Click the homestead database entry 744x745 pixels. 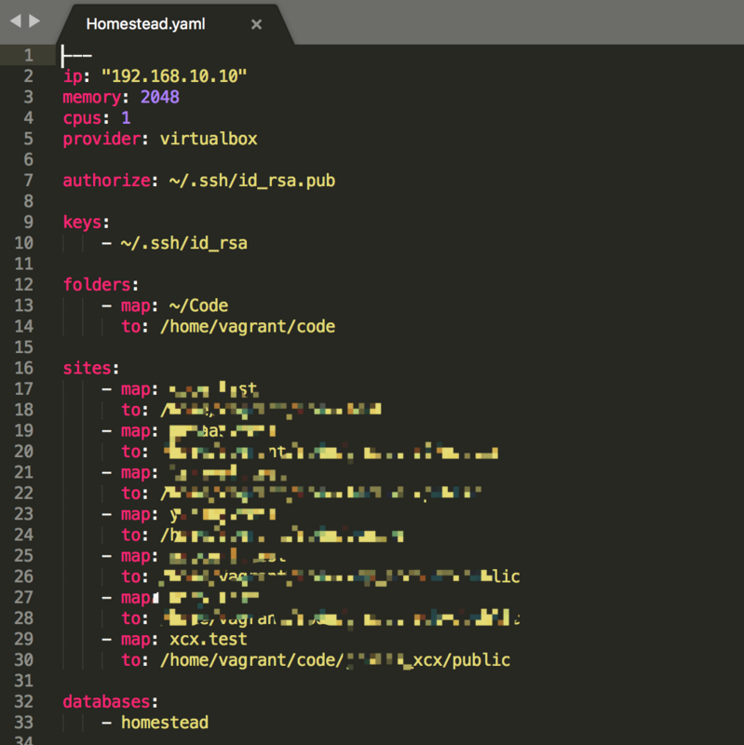[x=165, y=723]
